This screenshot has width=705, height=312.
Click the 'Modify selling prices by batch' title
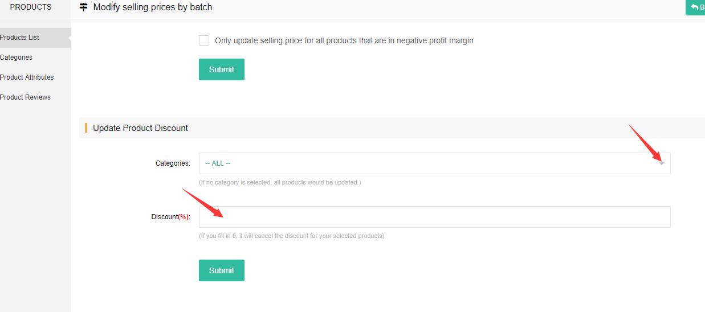click(x=152, y=7)
